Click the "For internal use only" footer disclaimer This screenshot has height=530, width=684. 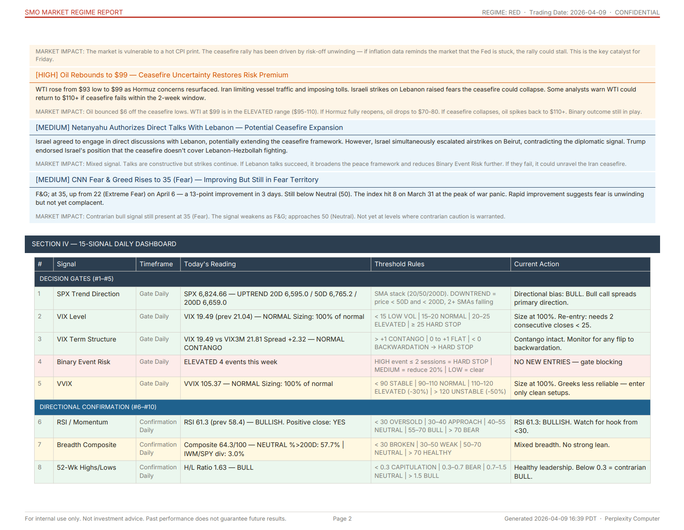point(156,519)
